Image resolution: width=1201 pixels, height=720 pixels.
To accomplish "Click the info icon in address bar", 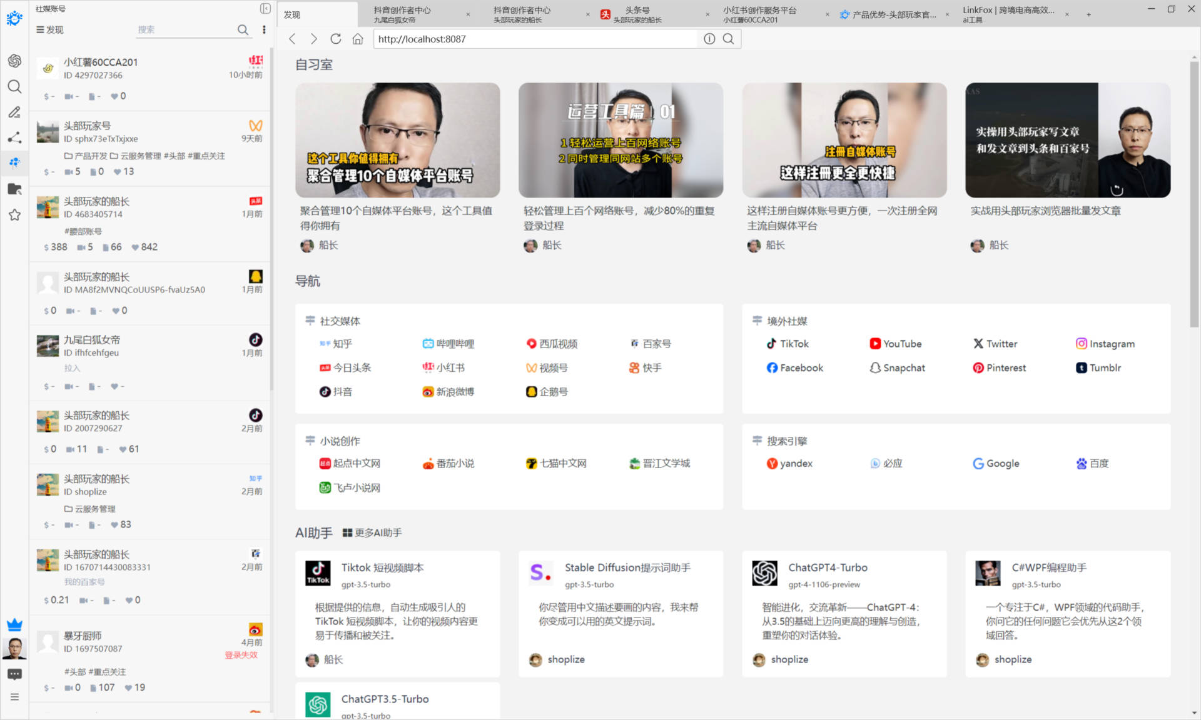I will [709, 39].
